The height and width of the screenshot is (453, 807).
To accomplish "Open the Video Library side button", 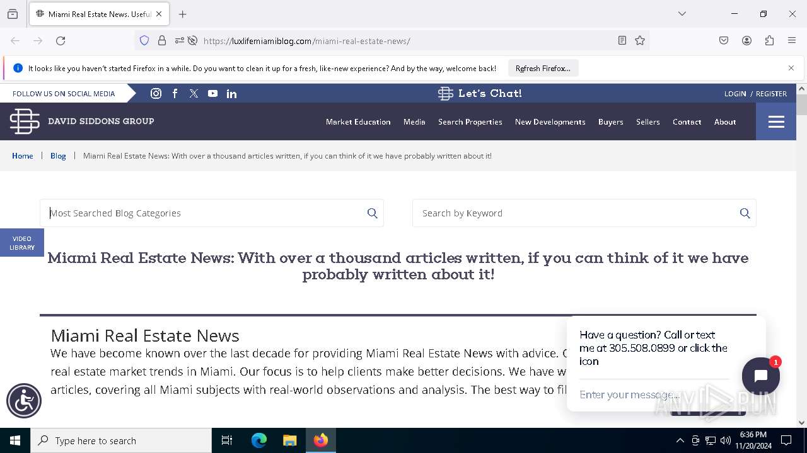I will (x=22, y=243).
